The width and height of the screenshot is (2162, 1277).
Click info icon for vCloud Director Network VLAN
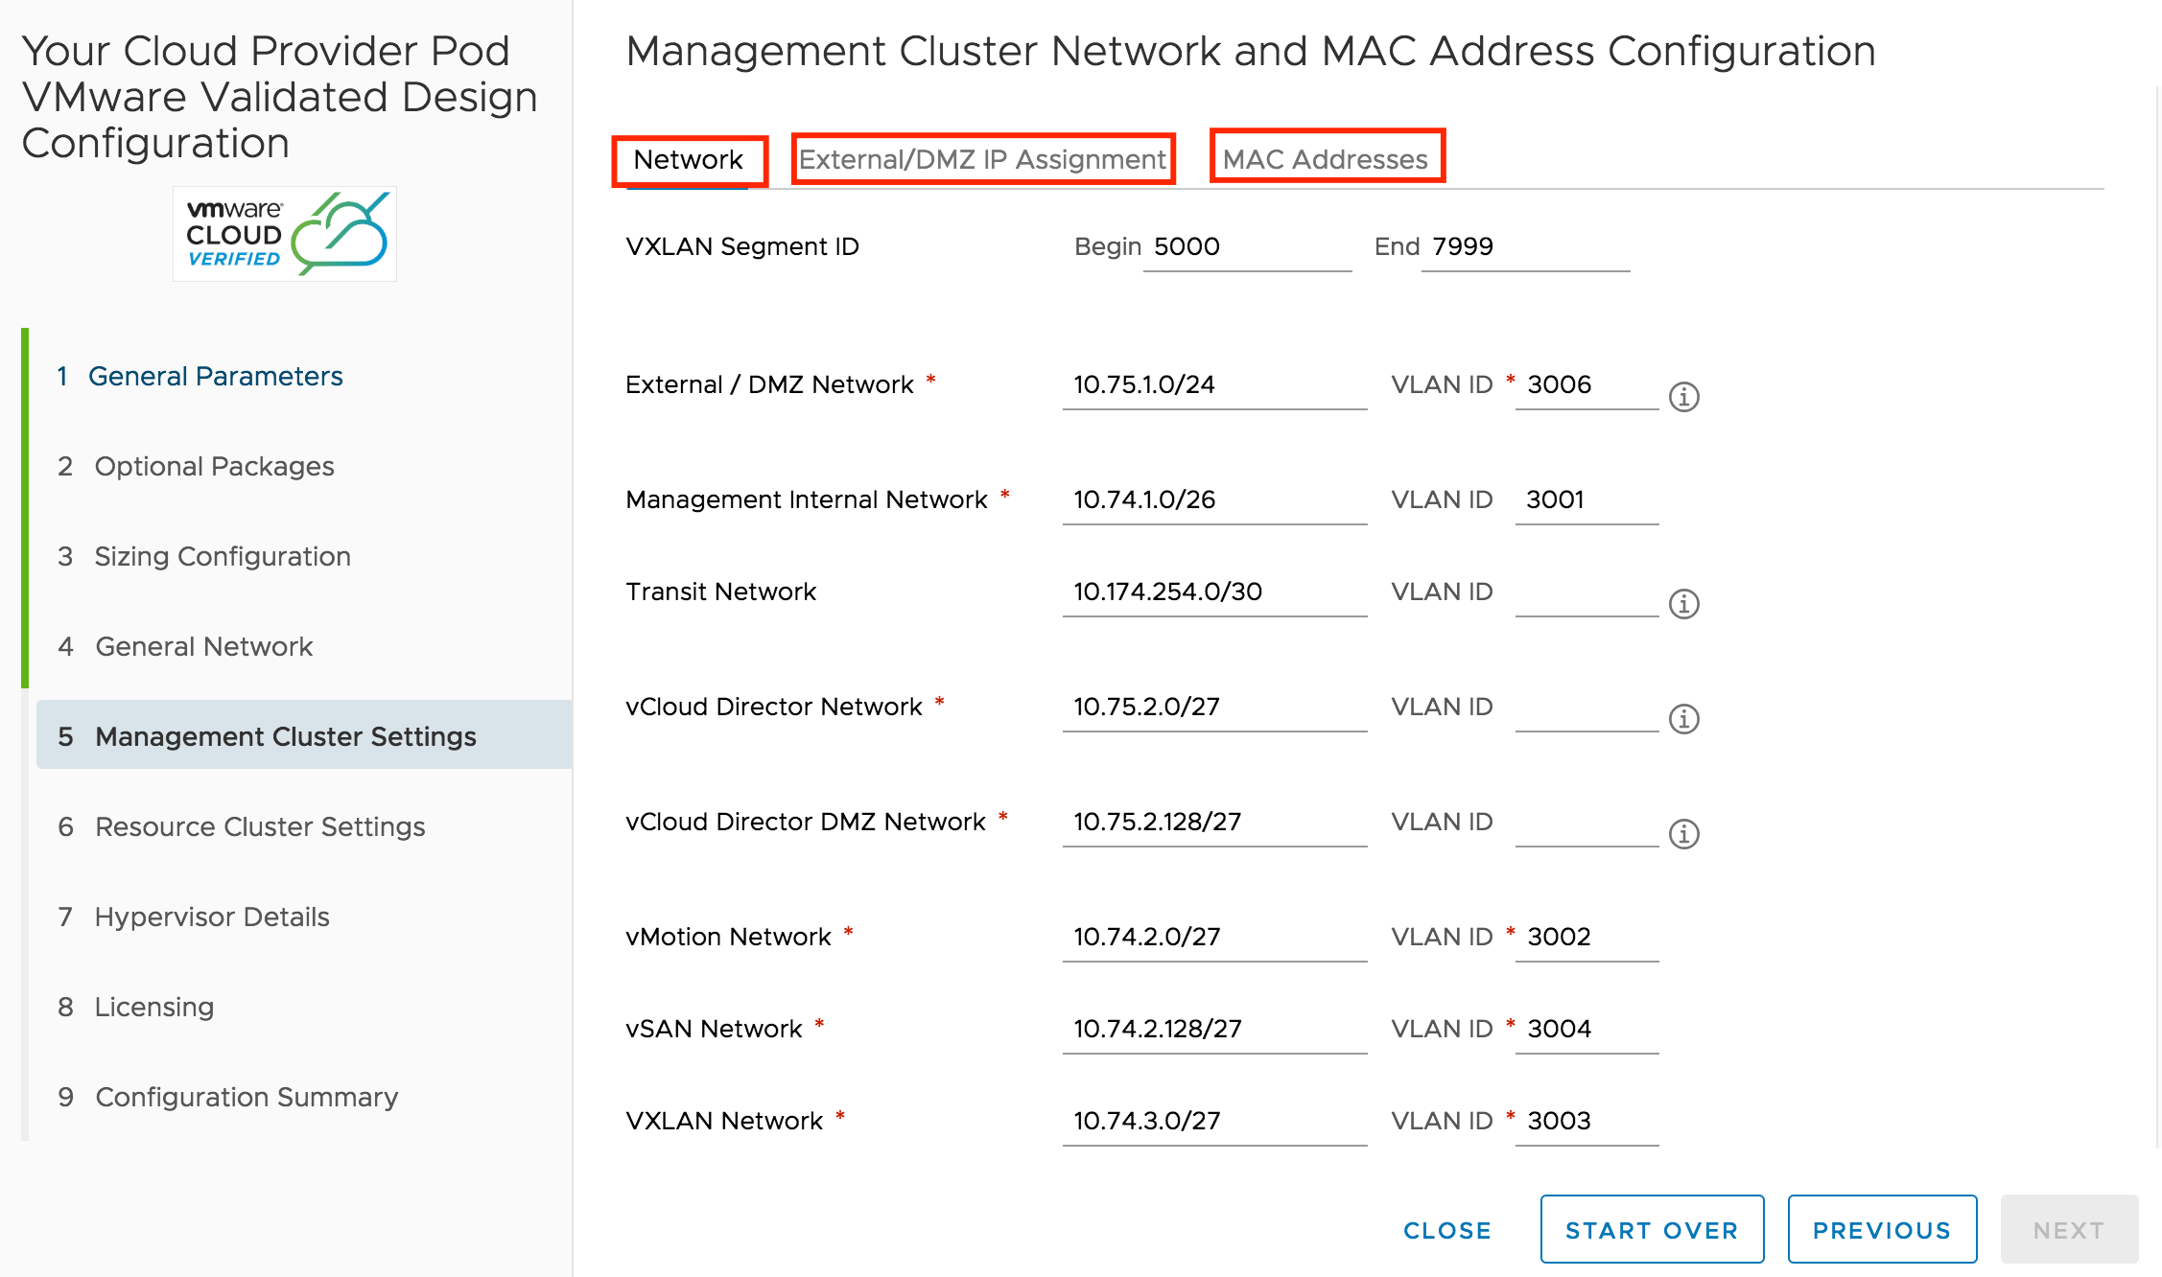coord(1683,718)
